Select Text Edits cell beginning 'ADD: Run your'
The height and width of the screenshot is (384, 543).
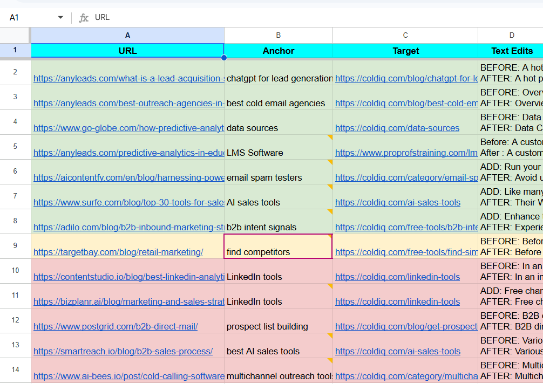pyautogui.click(x=511, y=172)
